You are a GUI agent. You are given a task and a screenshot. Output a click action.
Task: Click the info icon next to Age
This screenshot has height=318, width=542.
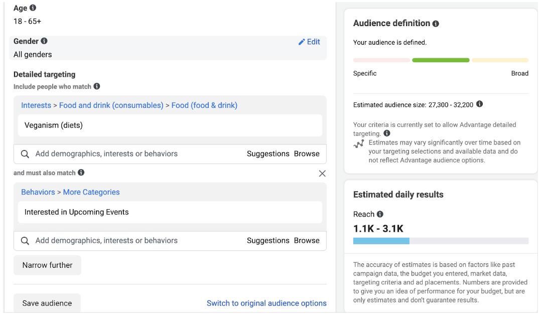click(33, 8)
